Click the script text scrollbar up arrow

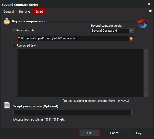pos(146,52)
